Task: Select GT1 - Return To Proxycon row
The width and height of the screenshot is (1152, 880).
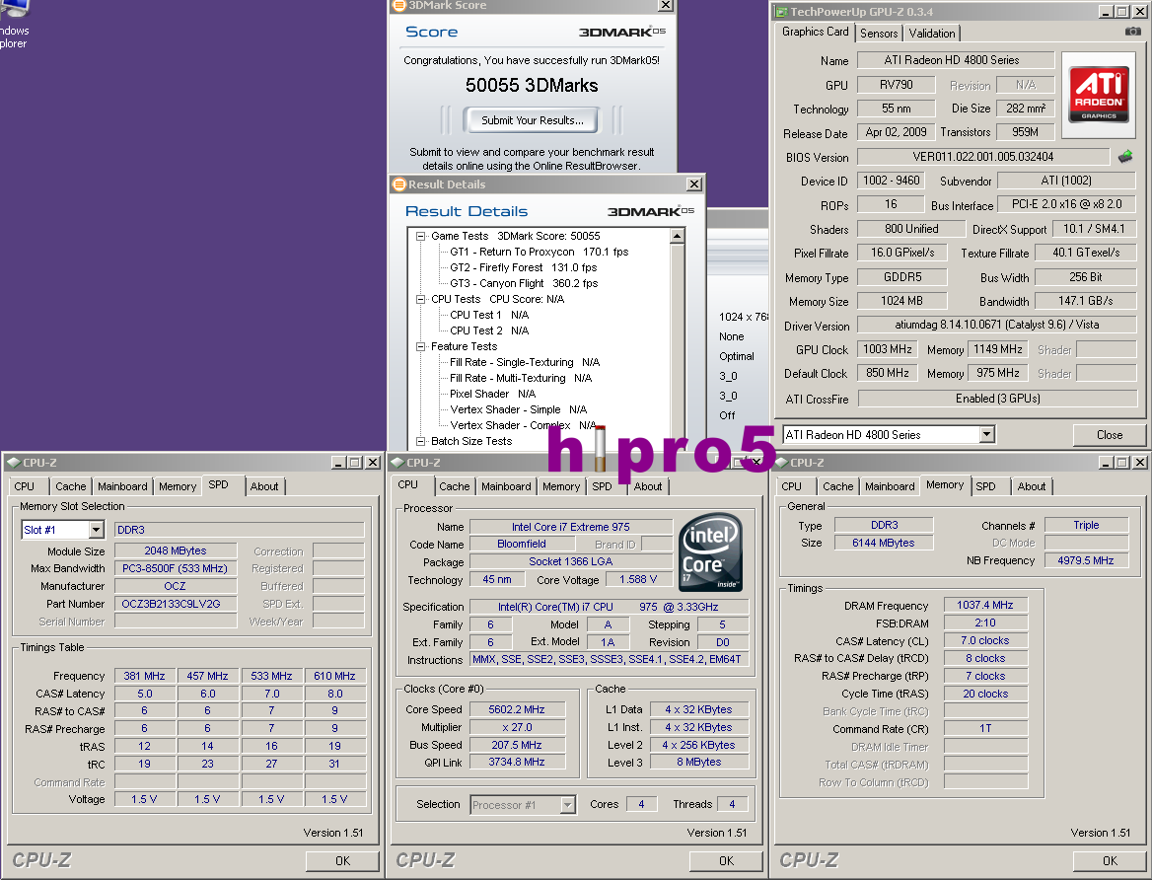Action: pyautogui.click(x=539, y=252)
